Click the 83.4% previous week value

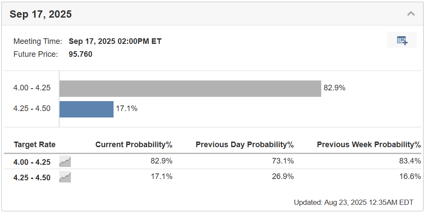click(x=410, y=161)
